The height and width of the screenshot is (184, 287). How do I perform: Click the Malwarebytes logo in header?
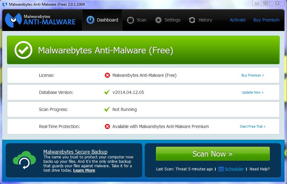click(x=40, y=20)
